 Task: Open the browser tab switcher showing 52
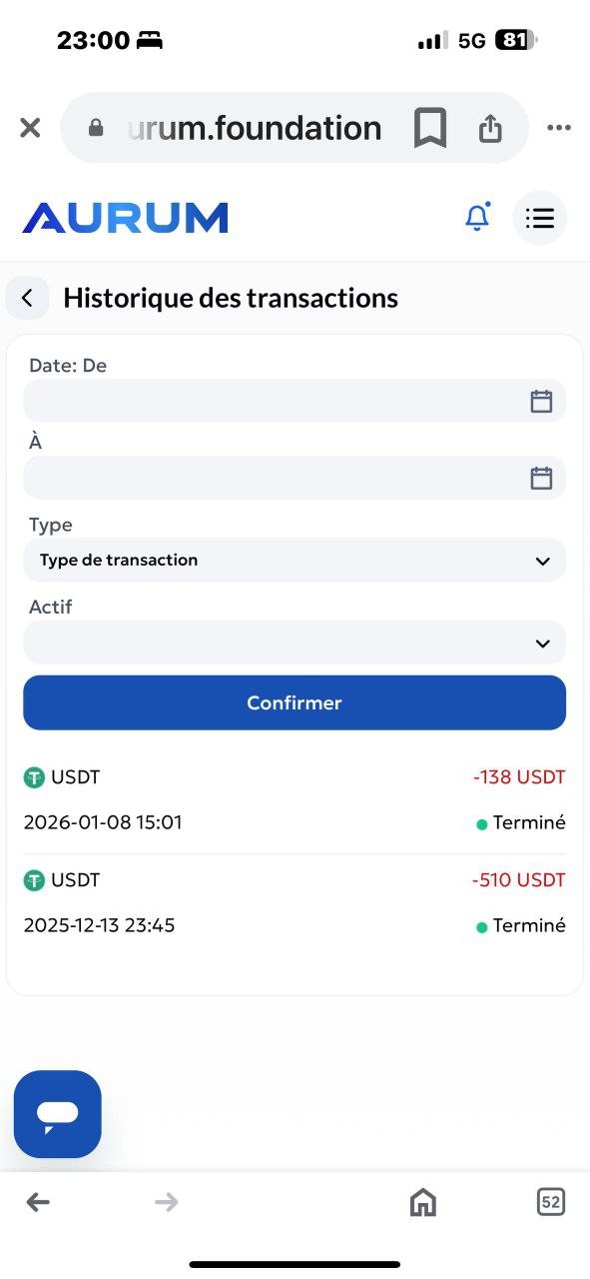(550, 1202)
